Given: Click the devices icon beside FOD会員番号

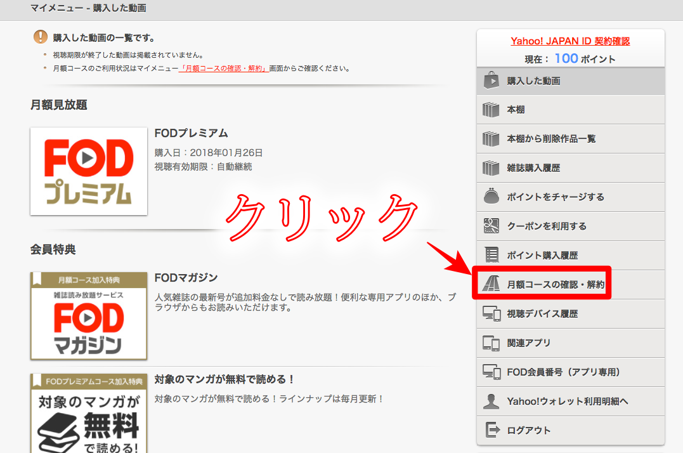Looking at the screenshot, I should pos(491,372).
